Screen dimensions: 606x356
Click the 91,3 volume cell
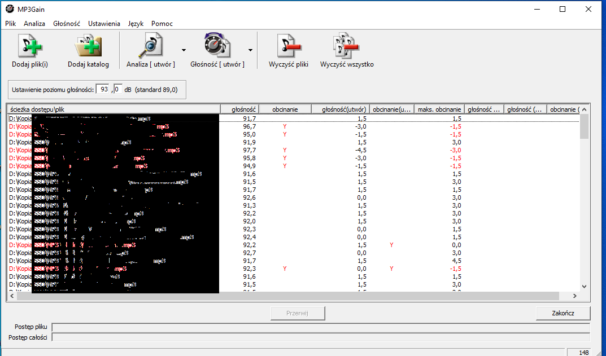249,205
